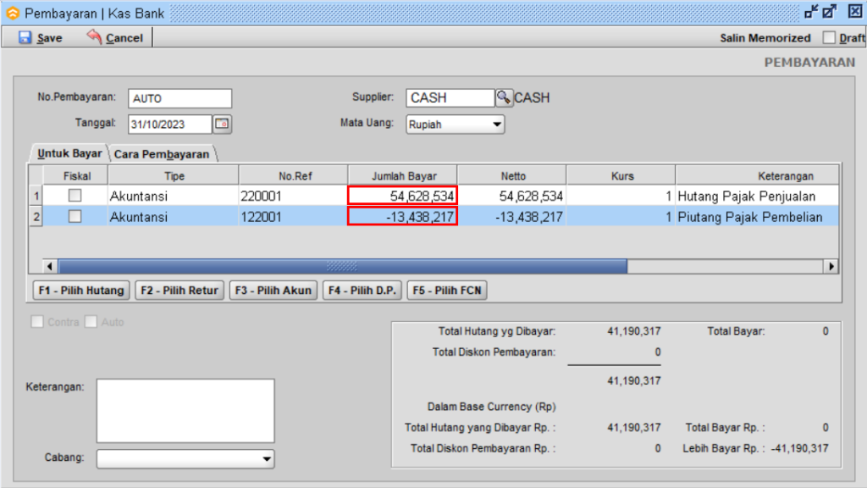Open the Tanggal calendar picker icon
Image resolution: width=867 pixels, height=488 pixels.
[222, 124]
